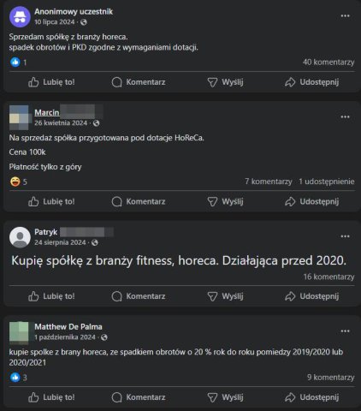View 16 komentarzy on Patryk's post
Screen dimensions: 361x411
[328, 277]
